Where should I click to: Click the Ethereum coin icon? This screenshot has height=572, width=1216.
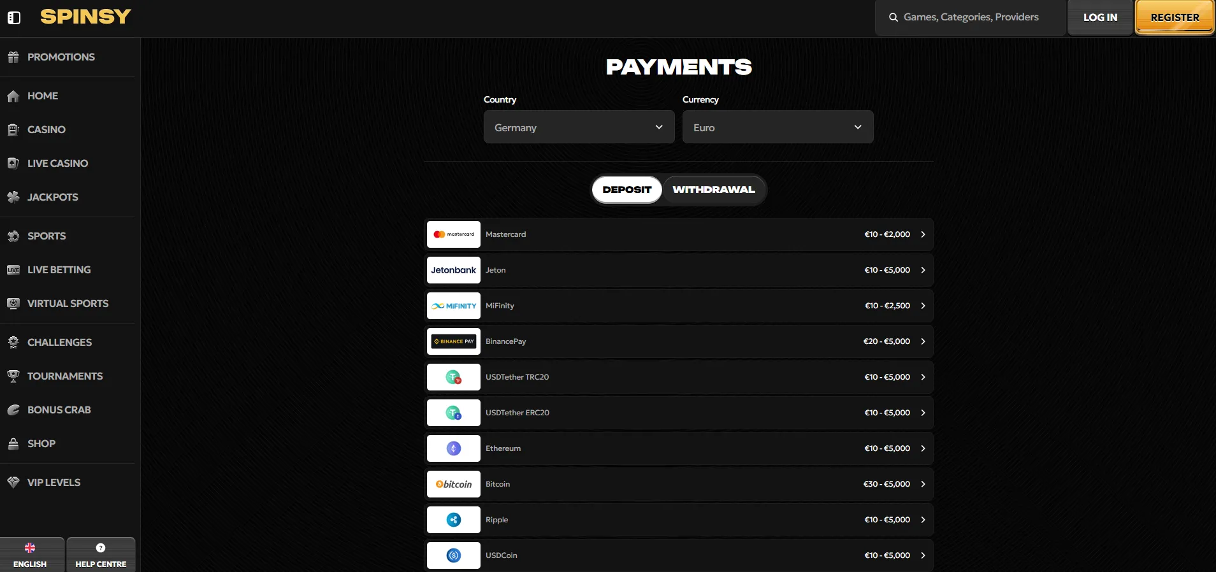coord(454,448)
